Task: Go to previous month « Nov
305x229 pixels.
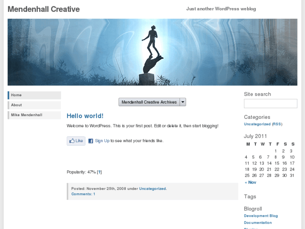Action: click(250, 182)
